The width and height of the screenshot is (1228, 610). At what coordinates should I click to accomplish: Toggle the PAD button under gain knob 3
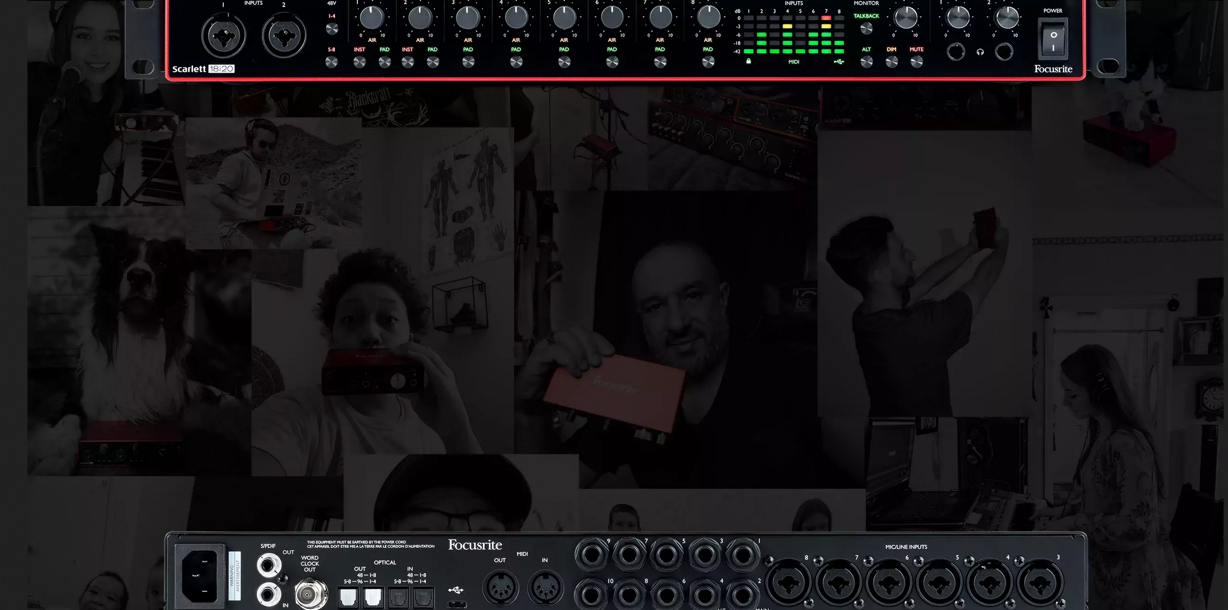tap(468, 62)
